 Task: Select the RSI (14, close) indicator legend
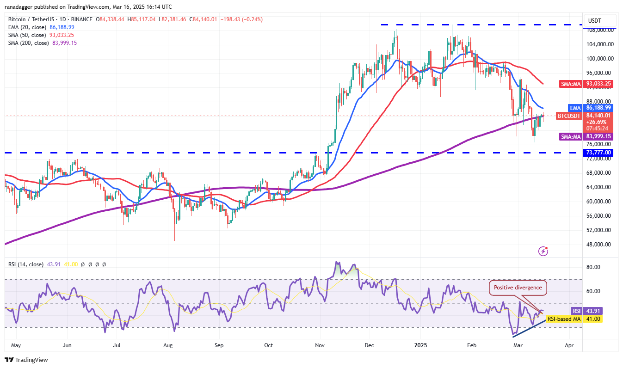click(x=26, y=264)
